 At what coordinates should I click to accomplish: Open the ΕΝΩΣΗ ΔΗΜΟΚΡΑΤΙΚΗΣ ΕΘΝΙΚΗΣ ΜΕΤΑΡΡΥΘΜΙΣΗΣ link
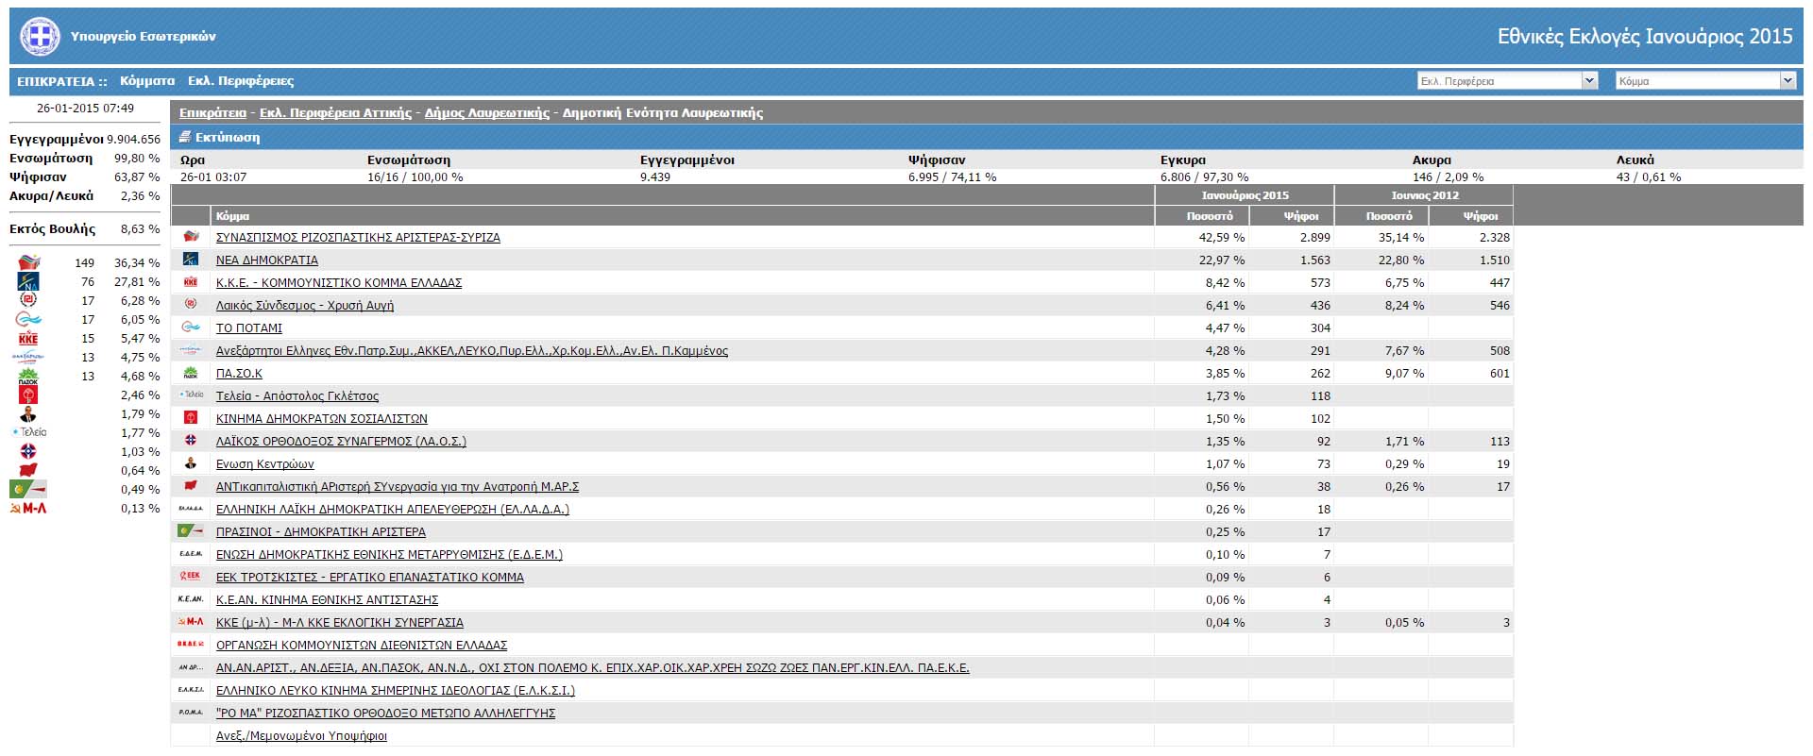pyautogui.click(x=389, y=555)
